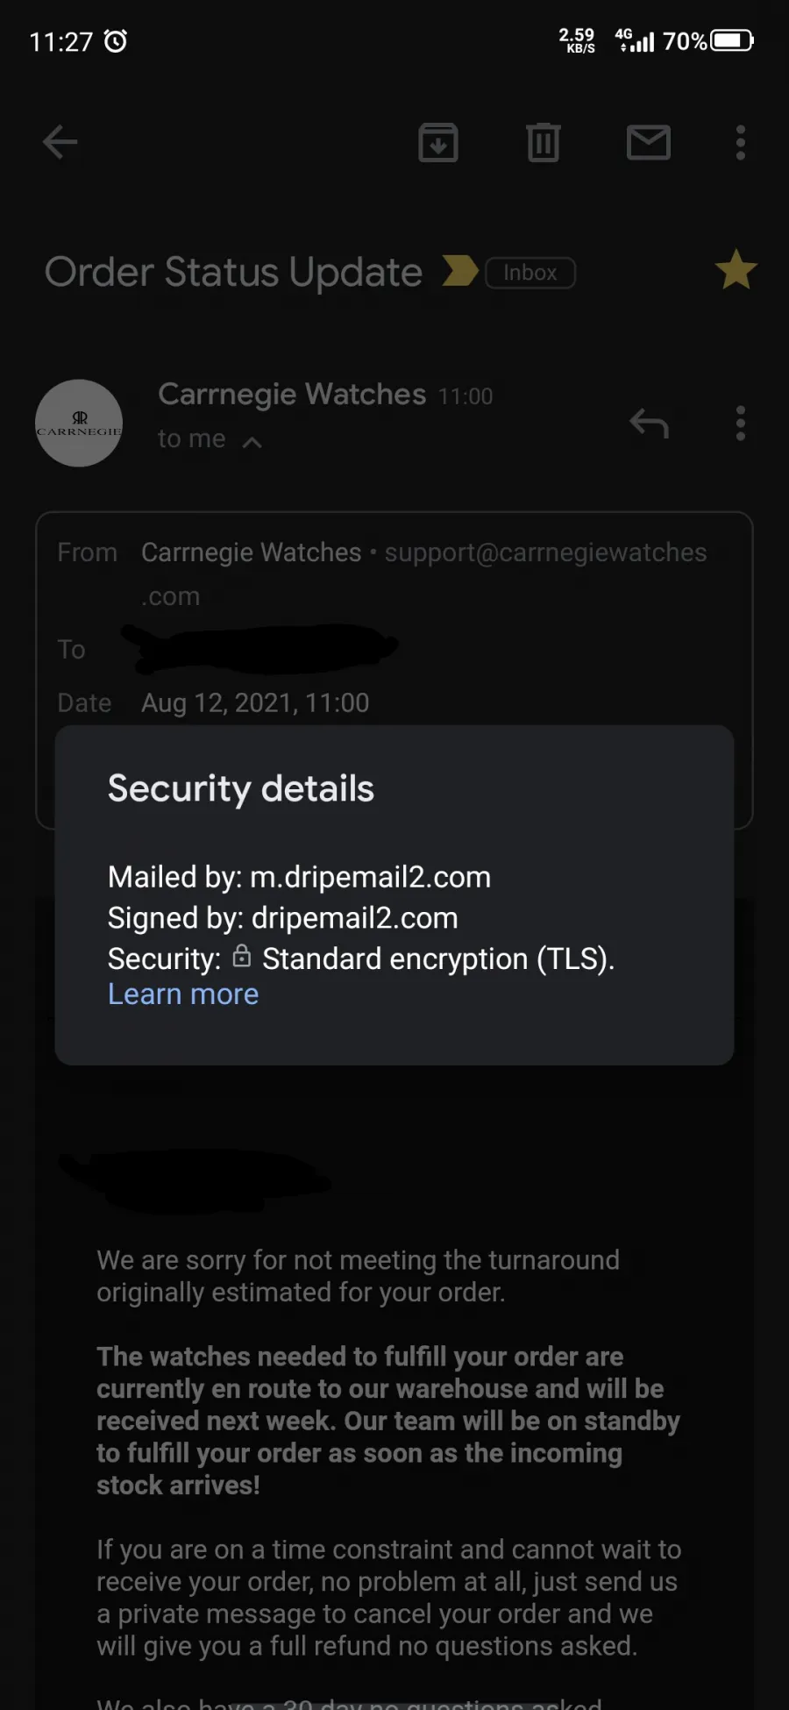789x1710 pixels.
Task: Tap the support@carrnegiewatches.com address
Action: click(x=544, y=552)
